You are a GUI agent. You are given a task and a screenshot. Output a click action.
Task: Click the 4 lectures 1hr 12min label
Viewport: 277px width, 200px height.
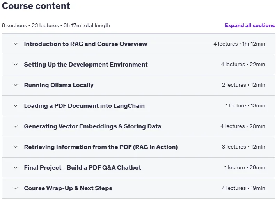click(239, 44)
